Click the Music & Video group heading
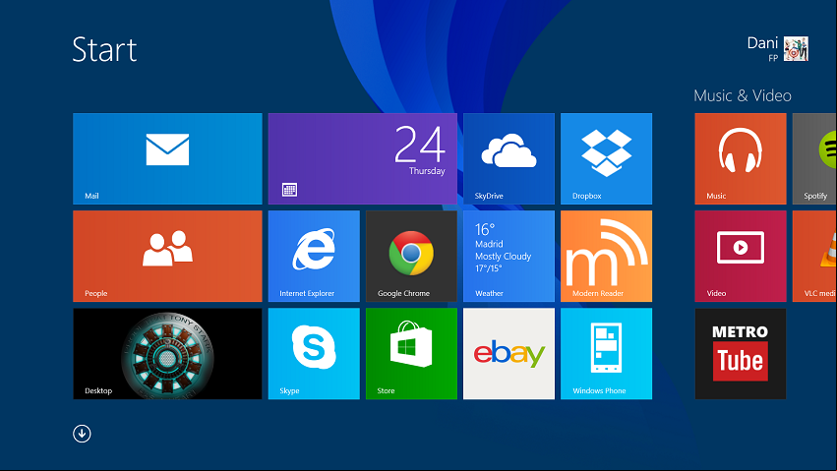837x471 pixels. [x=743, y=95]
